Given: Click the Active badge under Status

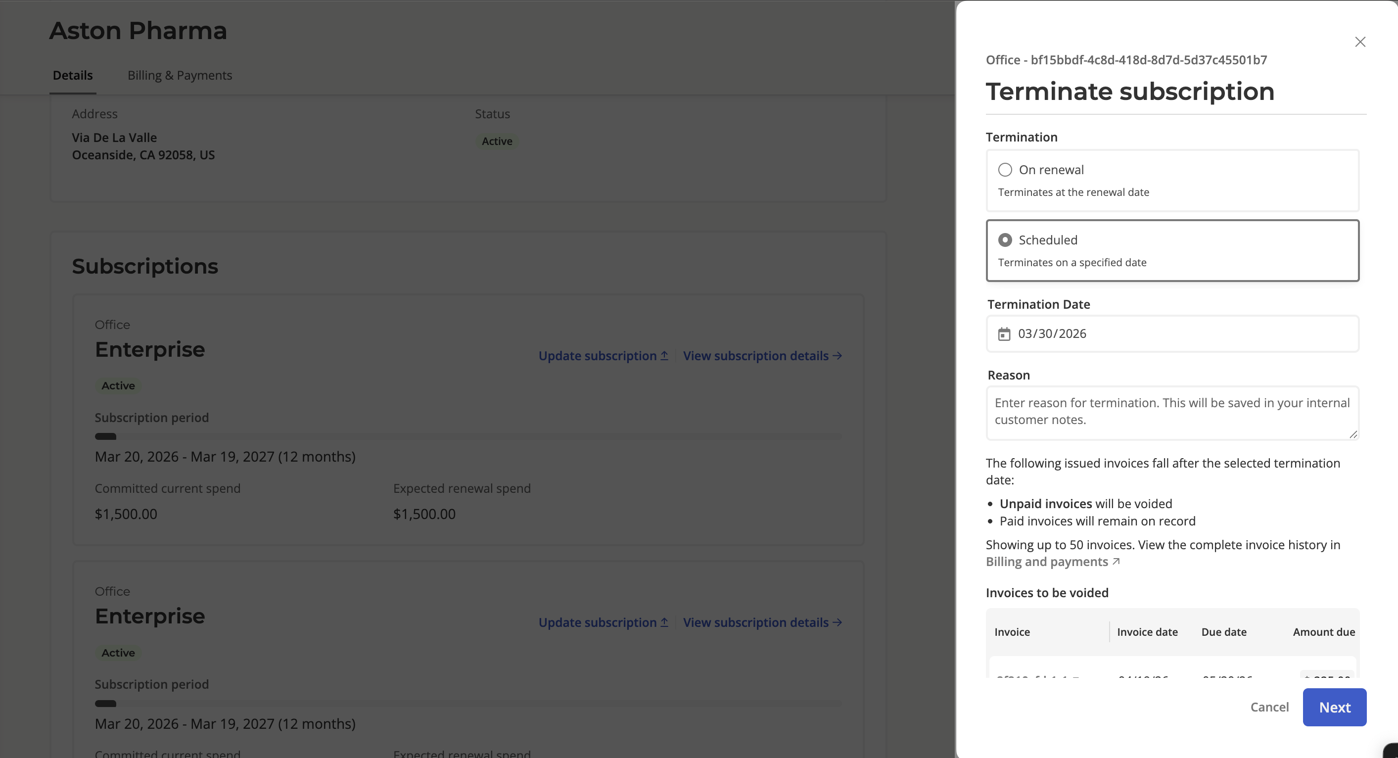Looking at the screenshot, I should pyautogui.click(x=497, y=141).
